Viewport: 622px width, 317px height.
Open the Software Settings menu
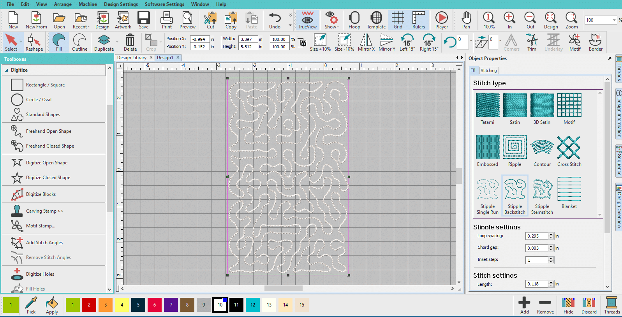tap(164, 4)
